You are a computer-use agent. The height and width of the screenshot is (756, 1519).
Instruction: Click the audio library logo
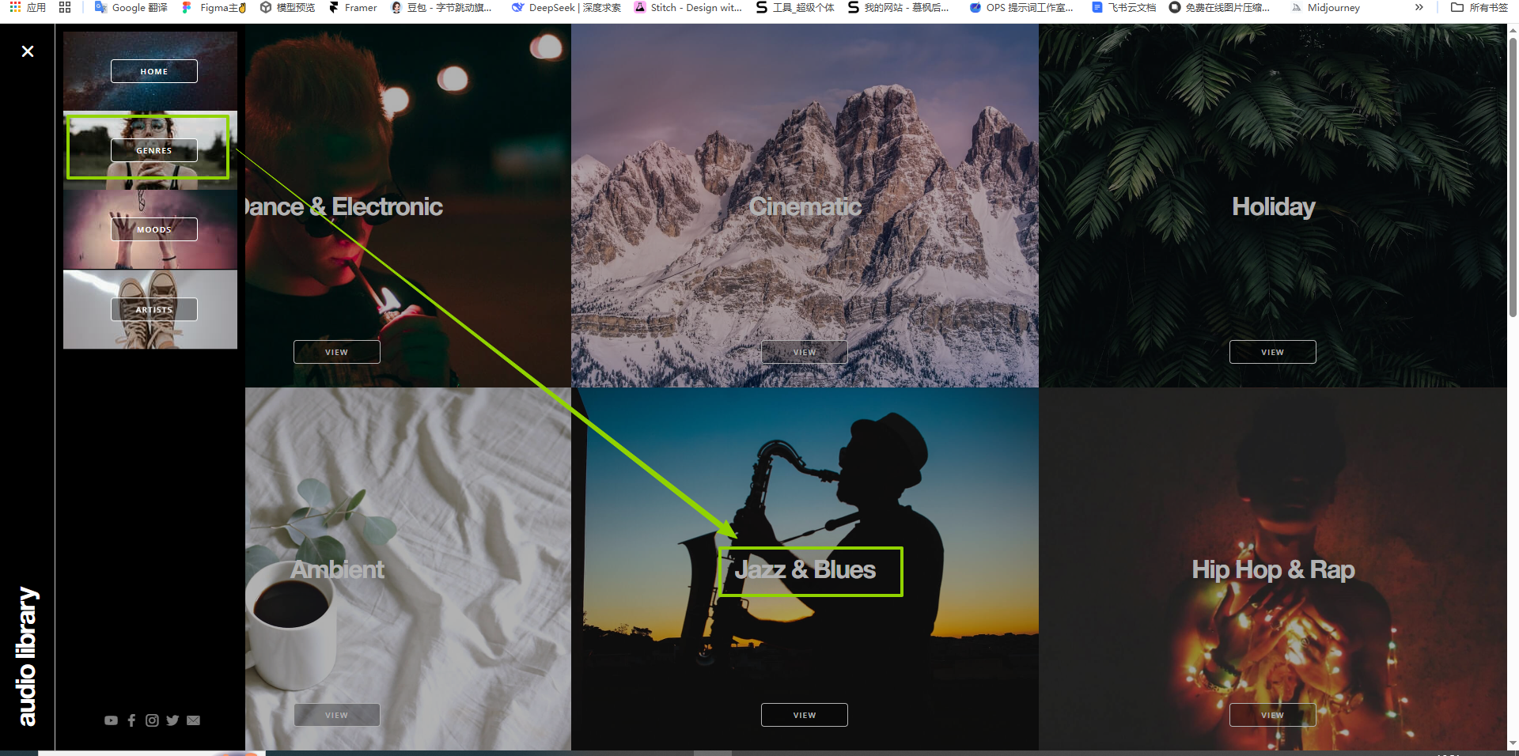click(x=27, y=656)
